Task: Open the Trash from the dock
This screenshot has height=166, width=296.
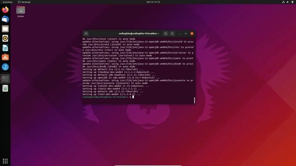Action: click(5, 88)
